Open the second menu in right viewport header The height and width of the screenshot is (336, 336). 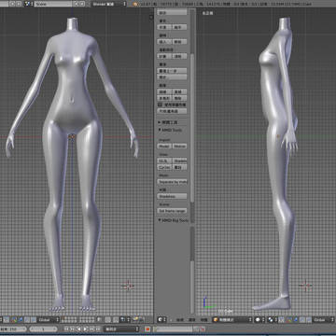coord(192,319)
